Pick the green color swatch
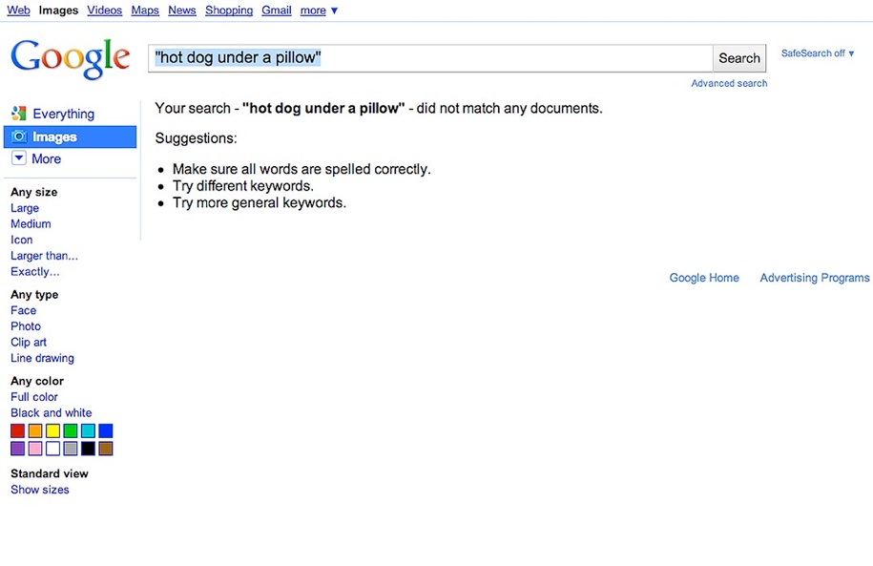This screenshot has height=566, width=873. coord(71,431)
